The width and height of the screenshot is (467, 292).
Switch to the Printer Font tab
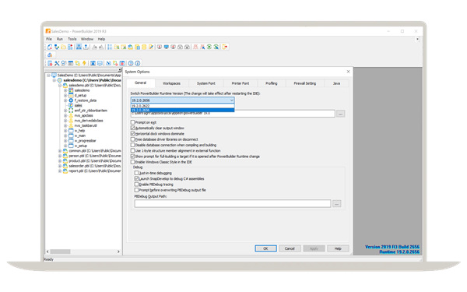coord(241,83)
